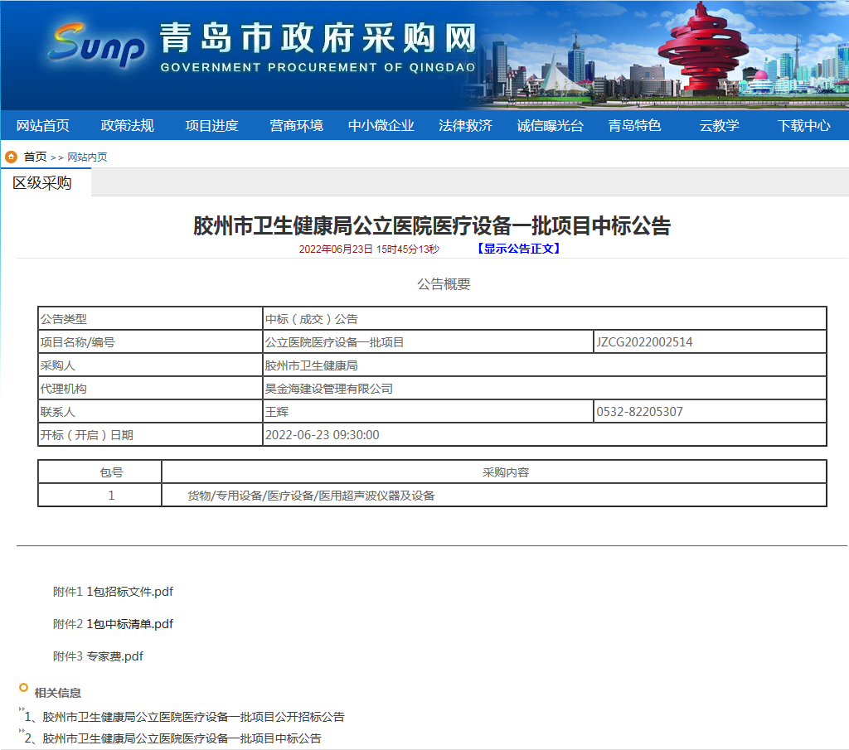Click the 首页 breadcrumb link

(x=35, y=157)
